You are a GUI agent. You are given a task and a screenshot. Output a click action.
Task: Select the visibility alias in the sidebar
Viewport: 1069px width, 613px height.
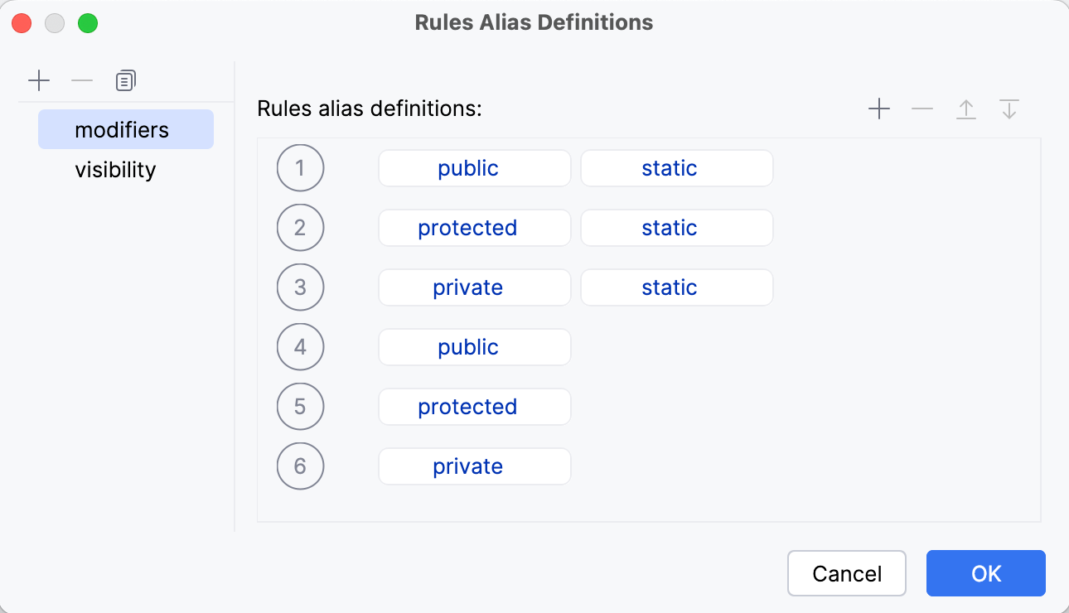(115, 170)
